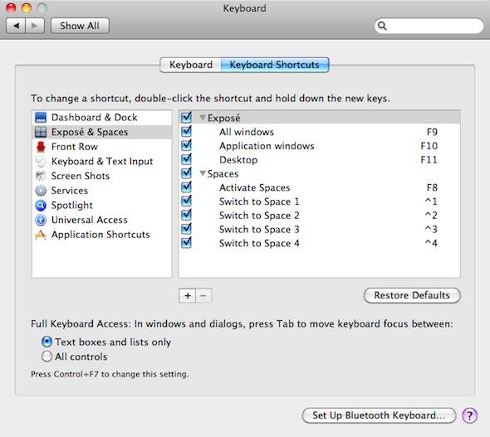Disable the Switch to Space 1 checkbox
Screen dimensions: 490x437
pos(186,201)
